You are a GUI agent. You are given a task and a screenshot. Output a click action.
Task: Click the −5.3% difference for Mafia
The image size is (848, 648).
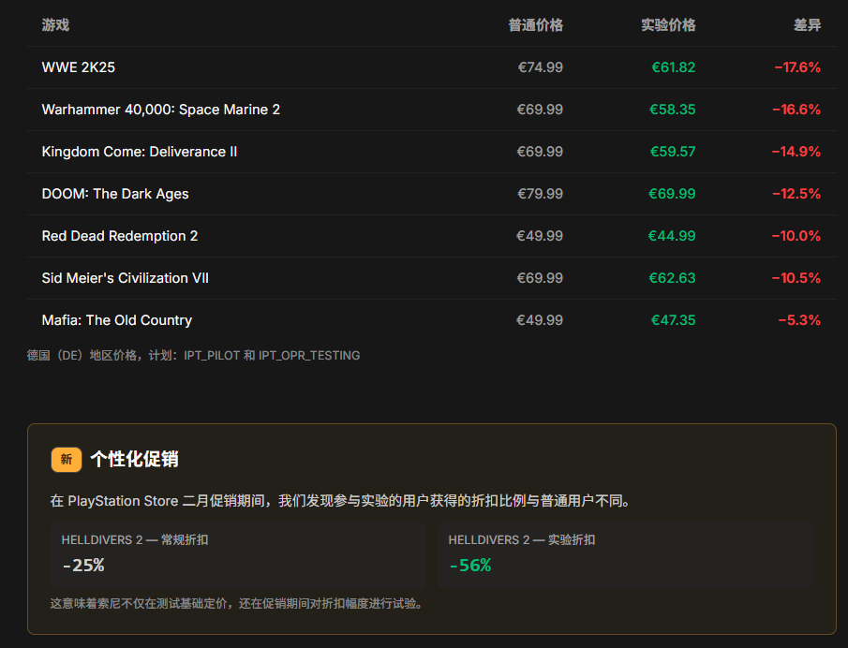click(x=798, y=320)
